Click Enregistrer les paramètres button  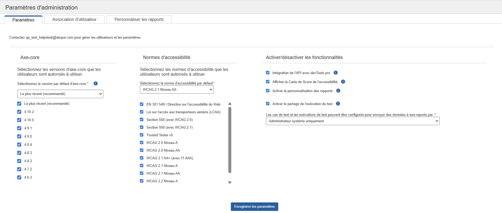tap(254, 207)
